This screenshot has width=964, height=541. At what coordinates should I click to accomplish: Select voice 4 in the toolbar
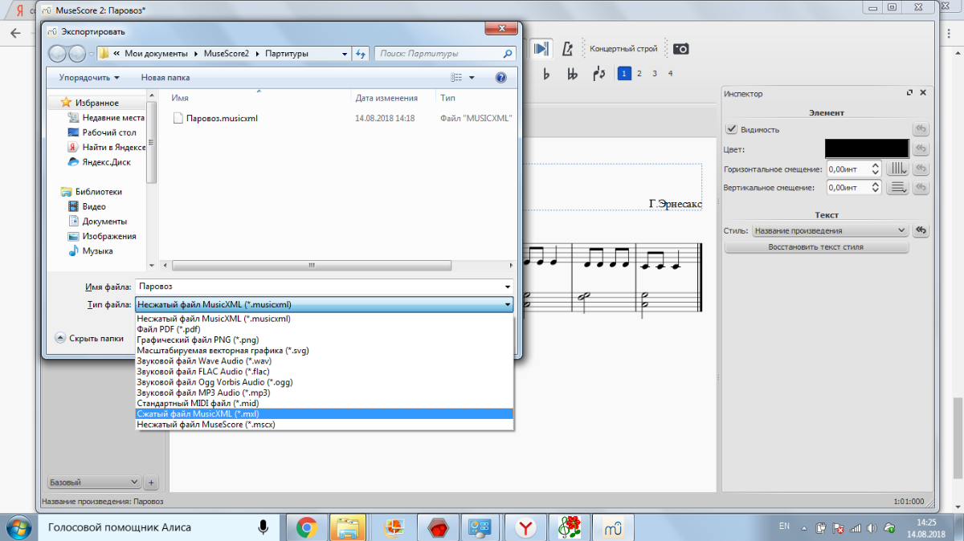pos(670,74)
